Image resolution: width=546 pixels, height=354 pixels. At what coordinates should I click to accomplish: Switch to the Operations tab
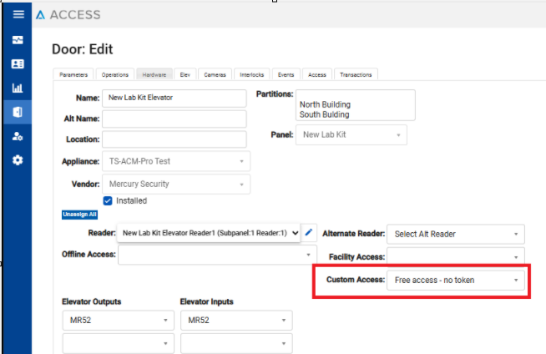[115, 74]
